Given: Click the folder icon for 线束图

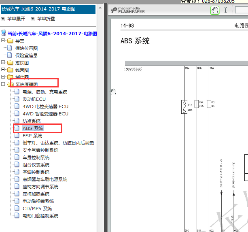Looking at the screenshot, I should (x=10, y=70).
